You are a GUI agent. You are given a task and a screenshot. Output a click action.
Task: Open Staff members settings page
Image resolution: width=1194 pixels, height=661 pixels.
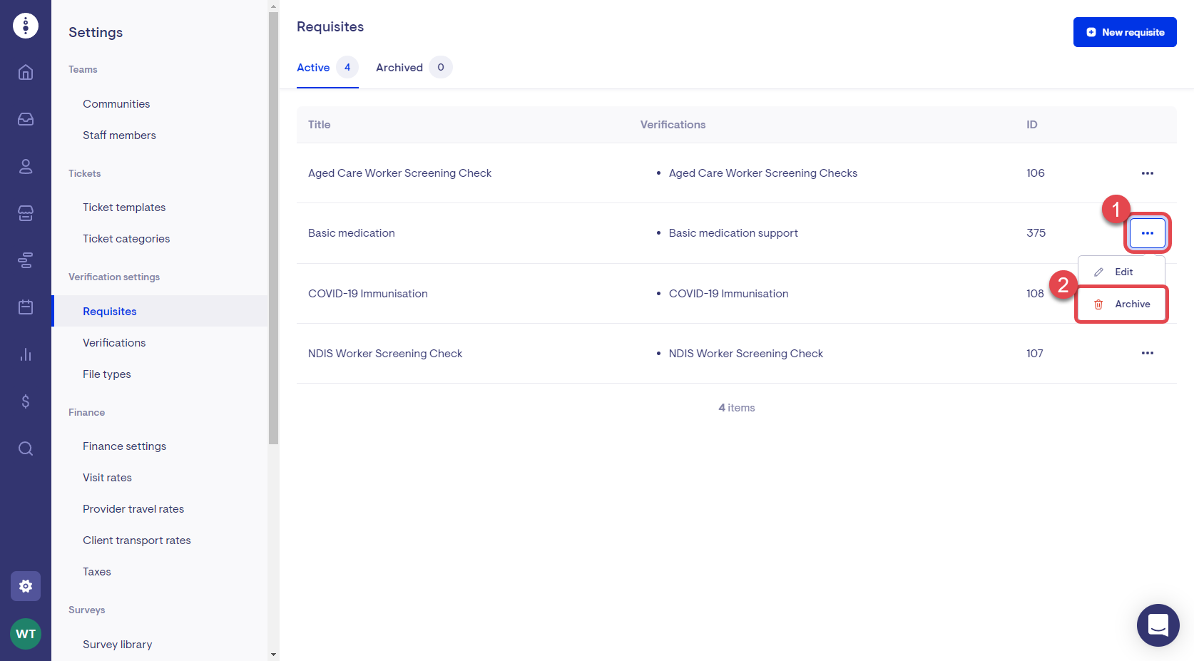coord(119,135)
